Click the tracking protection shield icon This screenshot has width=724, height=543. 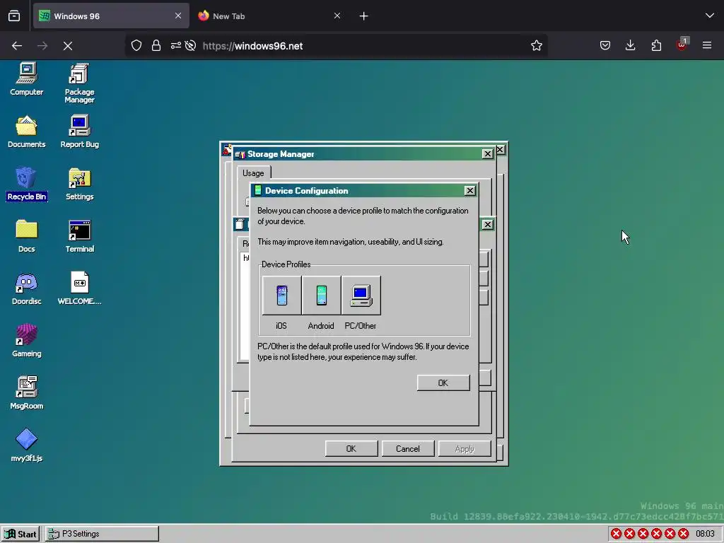pyautogui.click(x=136, y=46)
